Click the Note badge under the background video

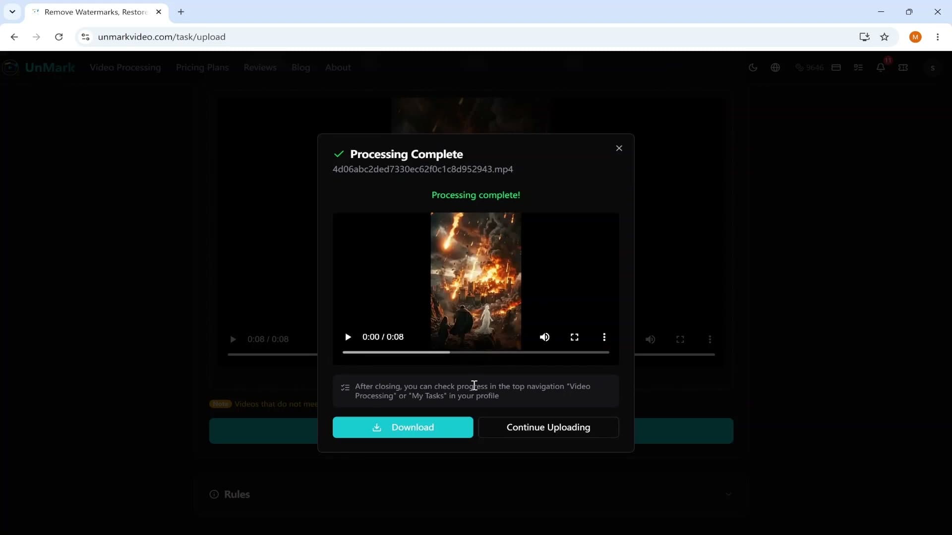pyautogui.click(x=221, y=404)
